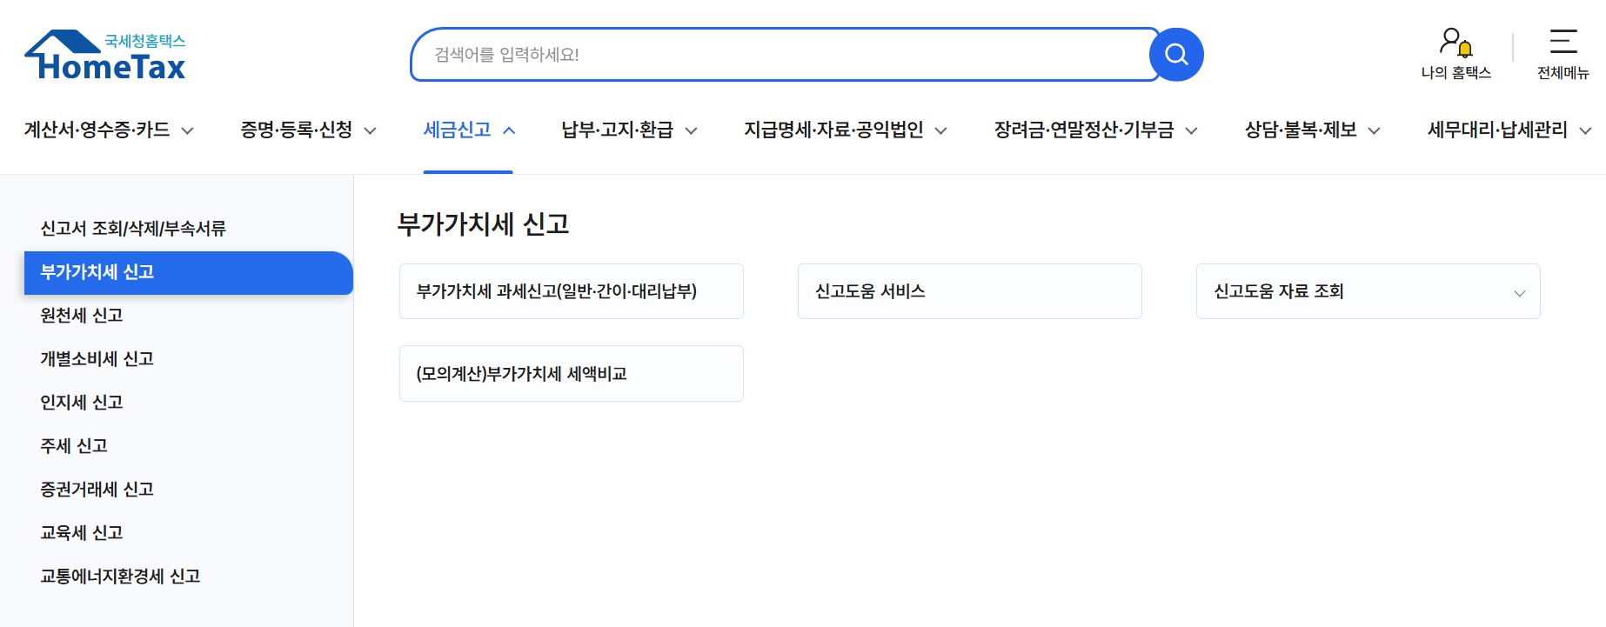
Task: Expand 상담·불복·제보 menu chevron
Action: pyautogui.click(x=1374, y=131)
